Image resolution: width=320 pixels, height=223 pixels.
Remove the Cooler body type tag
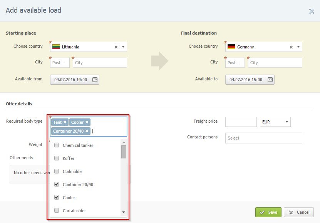(x=87, y=122)
